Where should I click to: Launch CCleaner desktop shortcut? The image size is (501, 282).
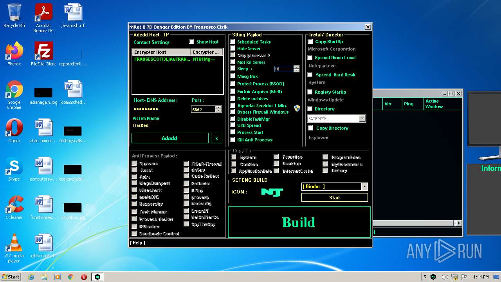coord(14,207)
